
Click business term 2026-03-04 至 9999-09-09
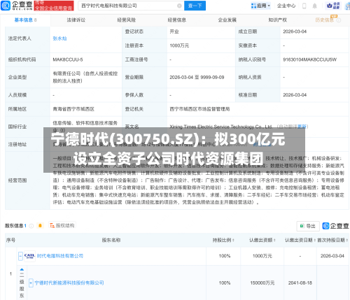(x=197, y=77)
